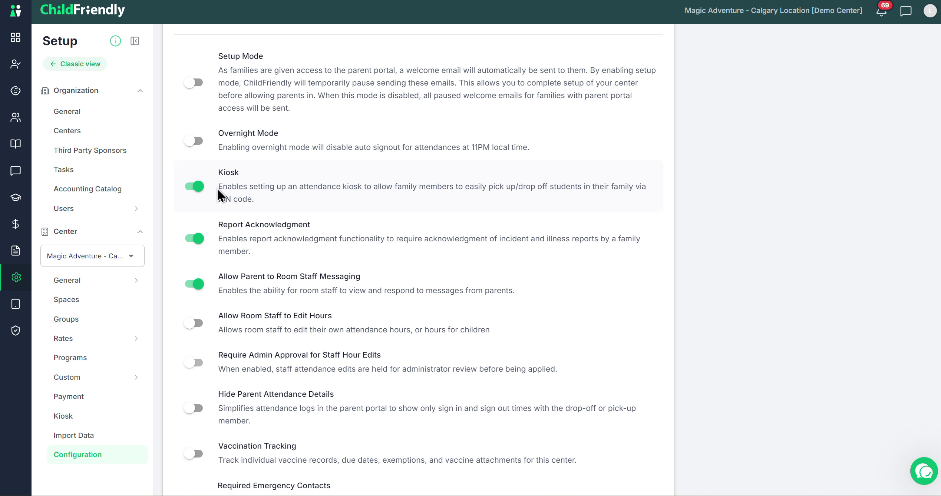
Task: Select Accounting Catalog in sidebar
Action: click(88, 189)
